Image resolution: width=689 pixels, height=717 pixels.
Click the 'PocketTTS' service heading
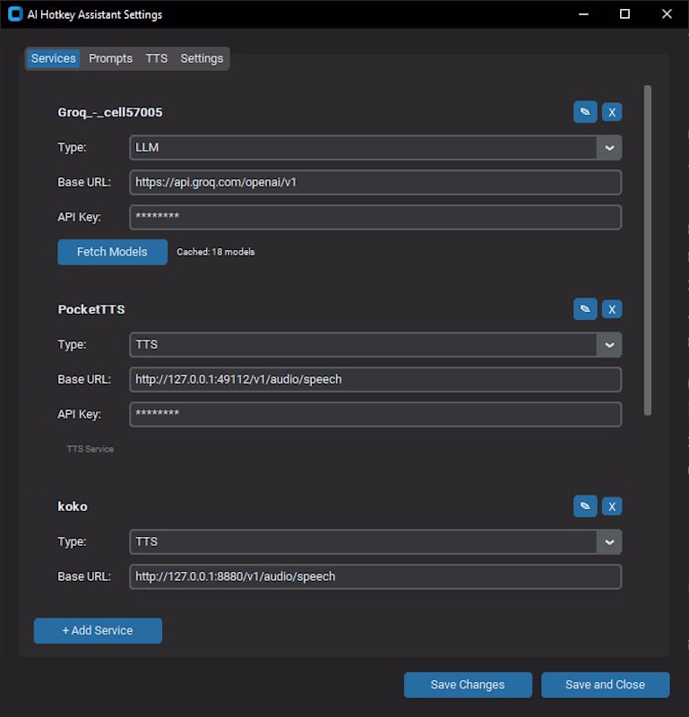click(x=91, y=309)
